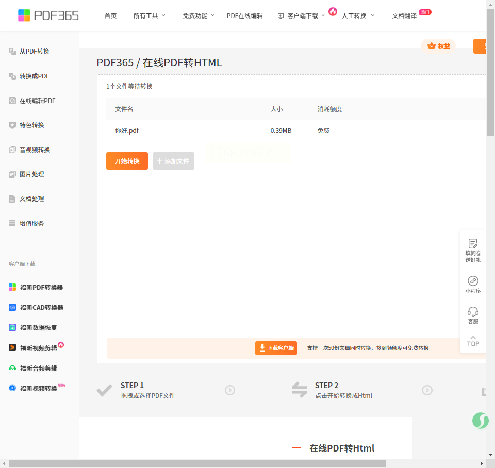The height and width of the screenshot is (468, 495).
Task: Select 图片处理 in the sidebar
Action: (x=31, y=174)
